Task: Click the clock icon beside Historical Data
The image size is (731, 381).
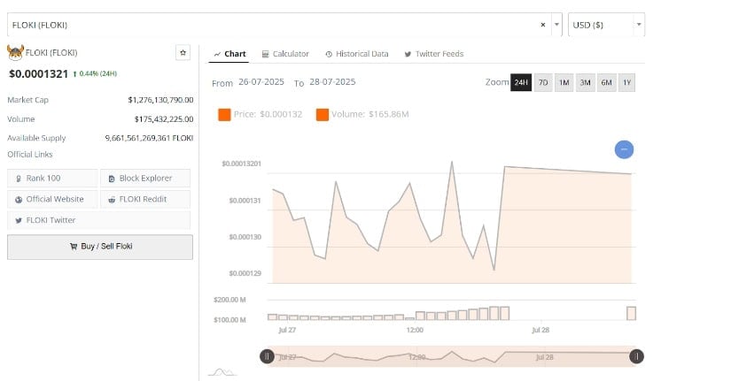Action: (x=329, y=55)
